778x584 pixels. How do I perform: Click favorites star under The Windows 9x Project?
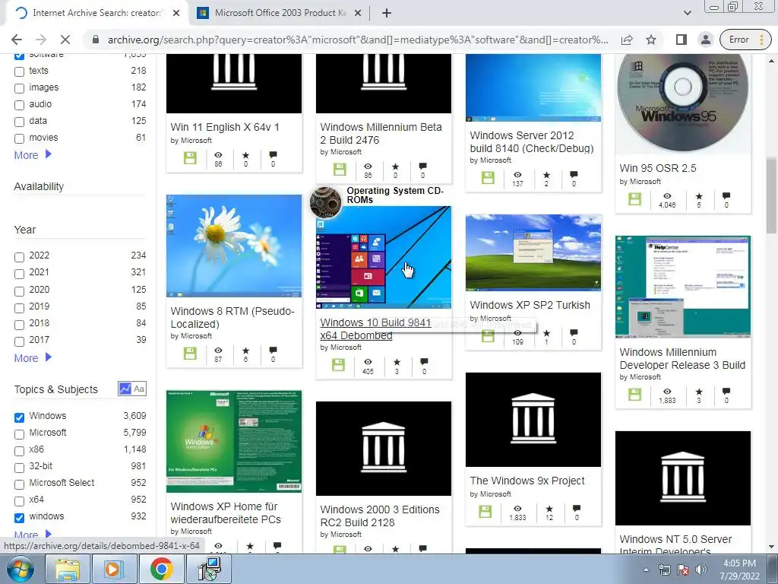coord(549,509)
